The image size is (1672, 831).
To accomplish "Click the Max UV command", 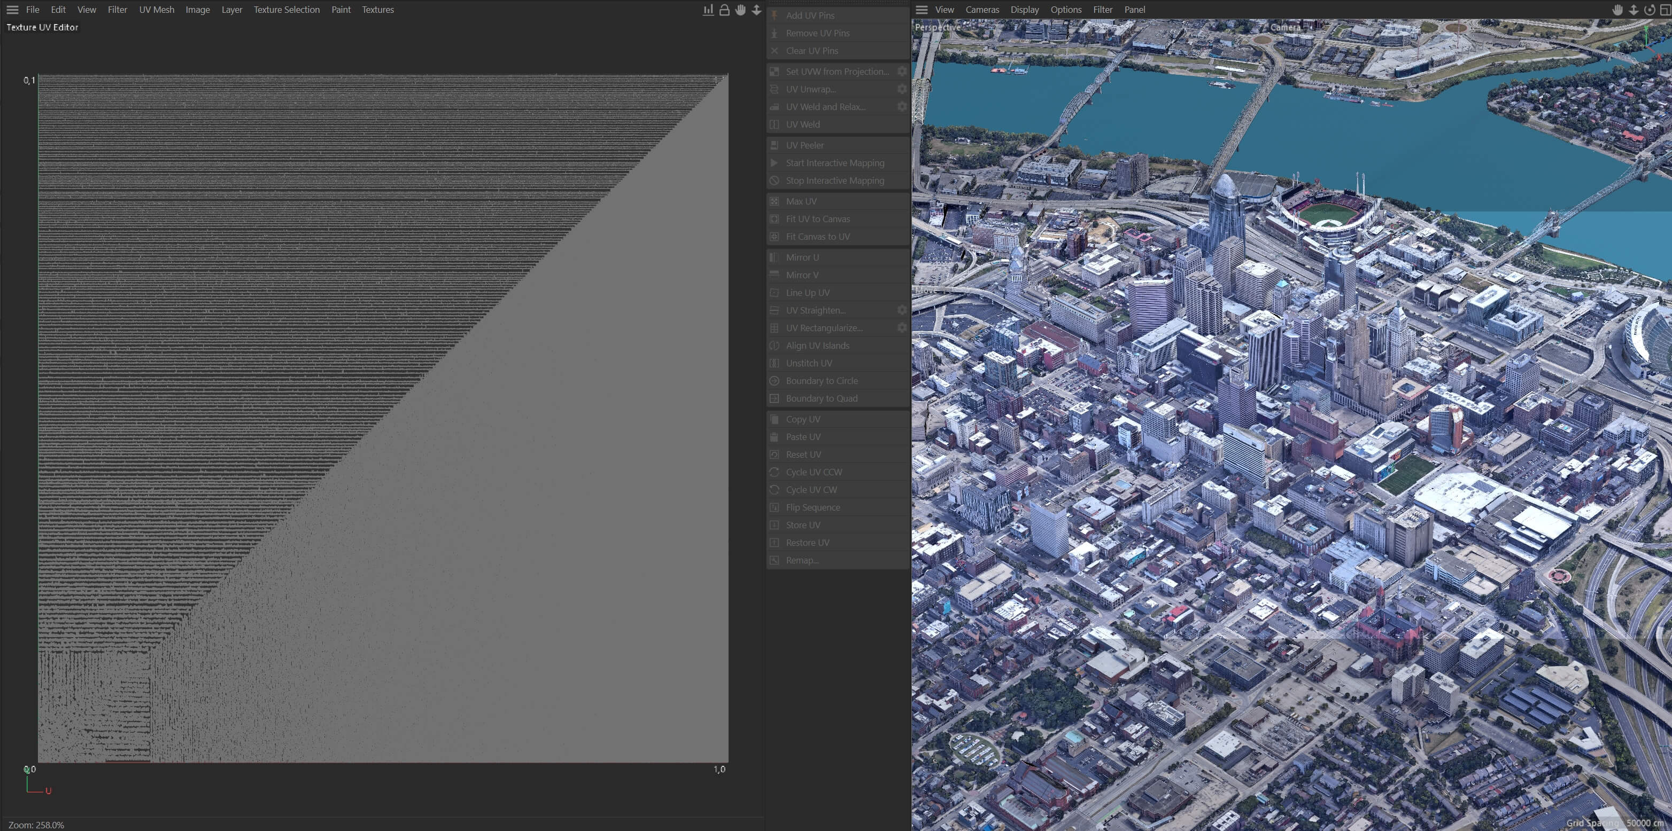I will 837,202.
